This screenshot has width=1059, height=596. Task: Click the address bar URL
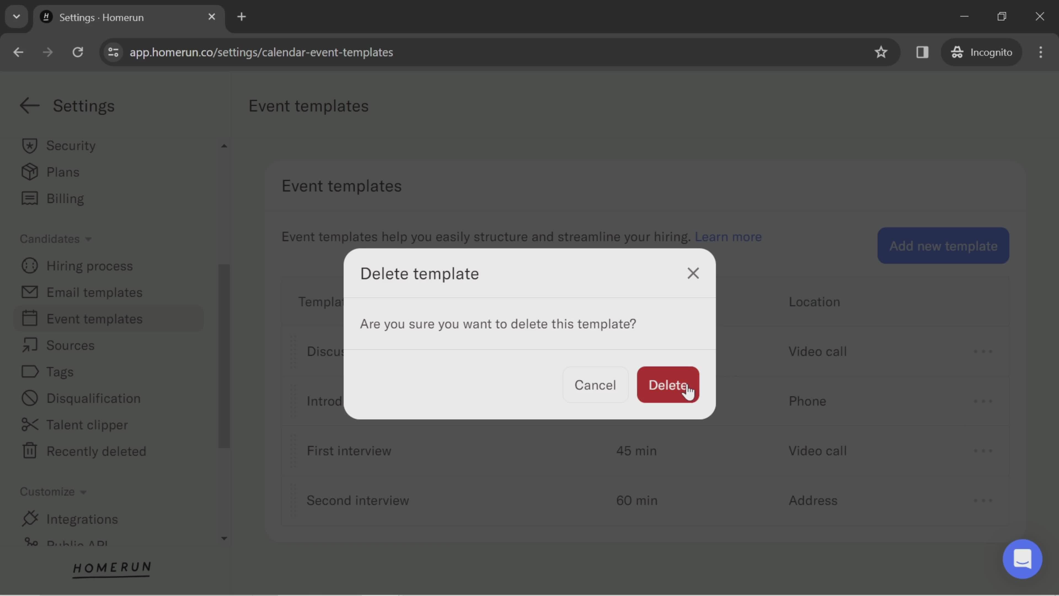pos(261,52)
